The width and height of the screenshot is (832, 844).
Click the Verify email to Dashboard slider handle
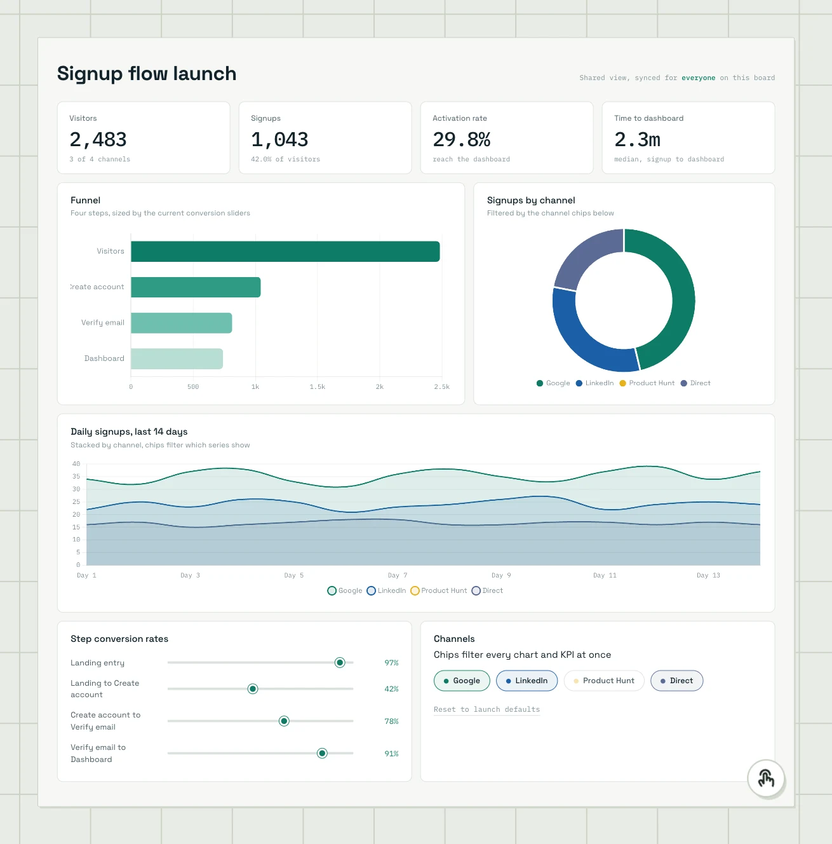point(322,753)
